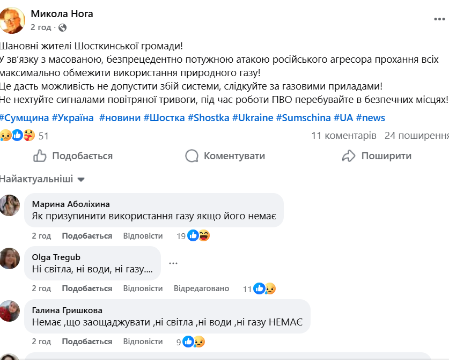Click the #Shostka hashtag
Viewport: 449px width, 363px height.
tap(208, 117)
